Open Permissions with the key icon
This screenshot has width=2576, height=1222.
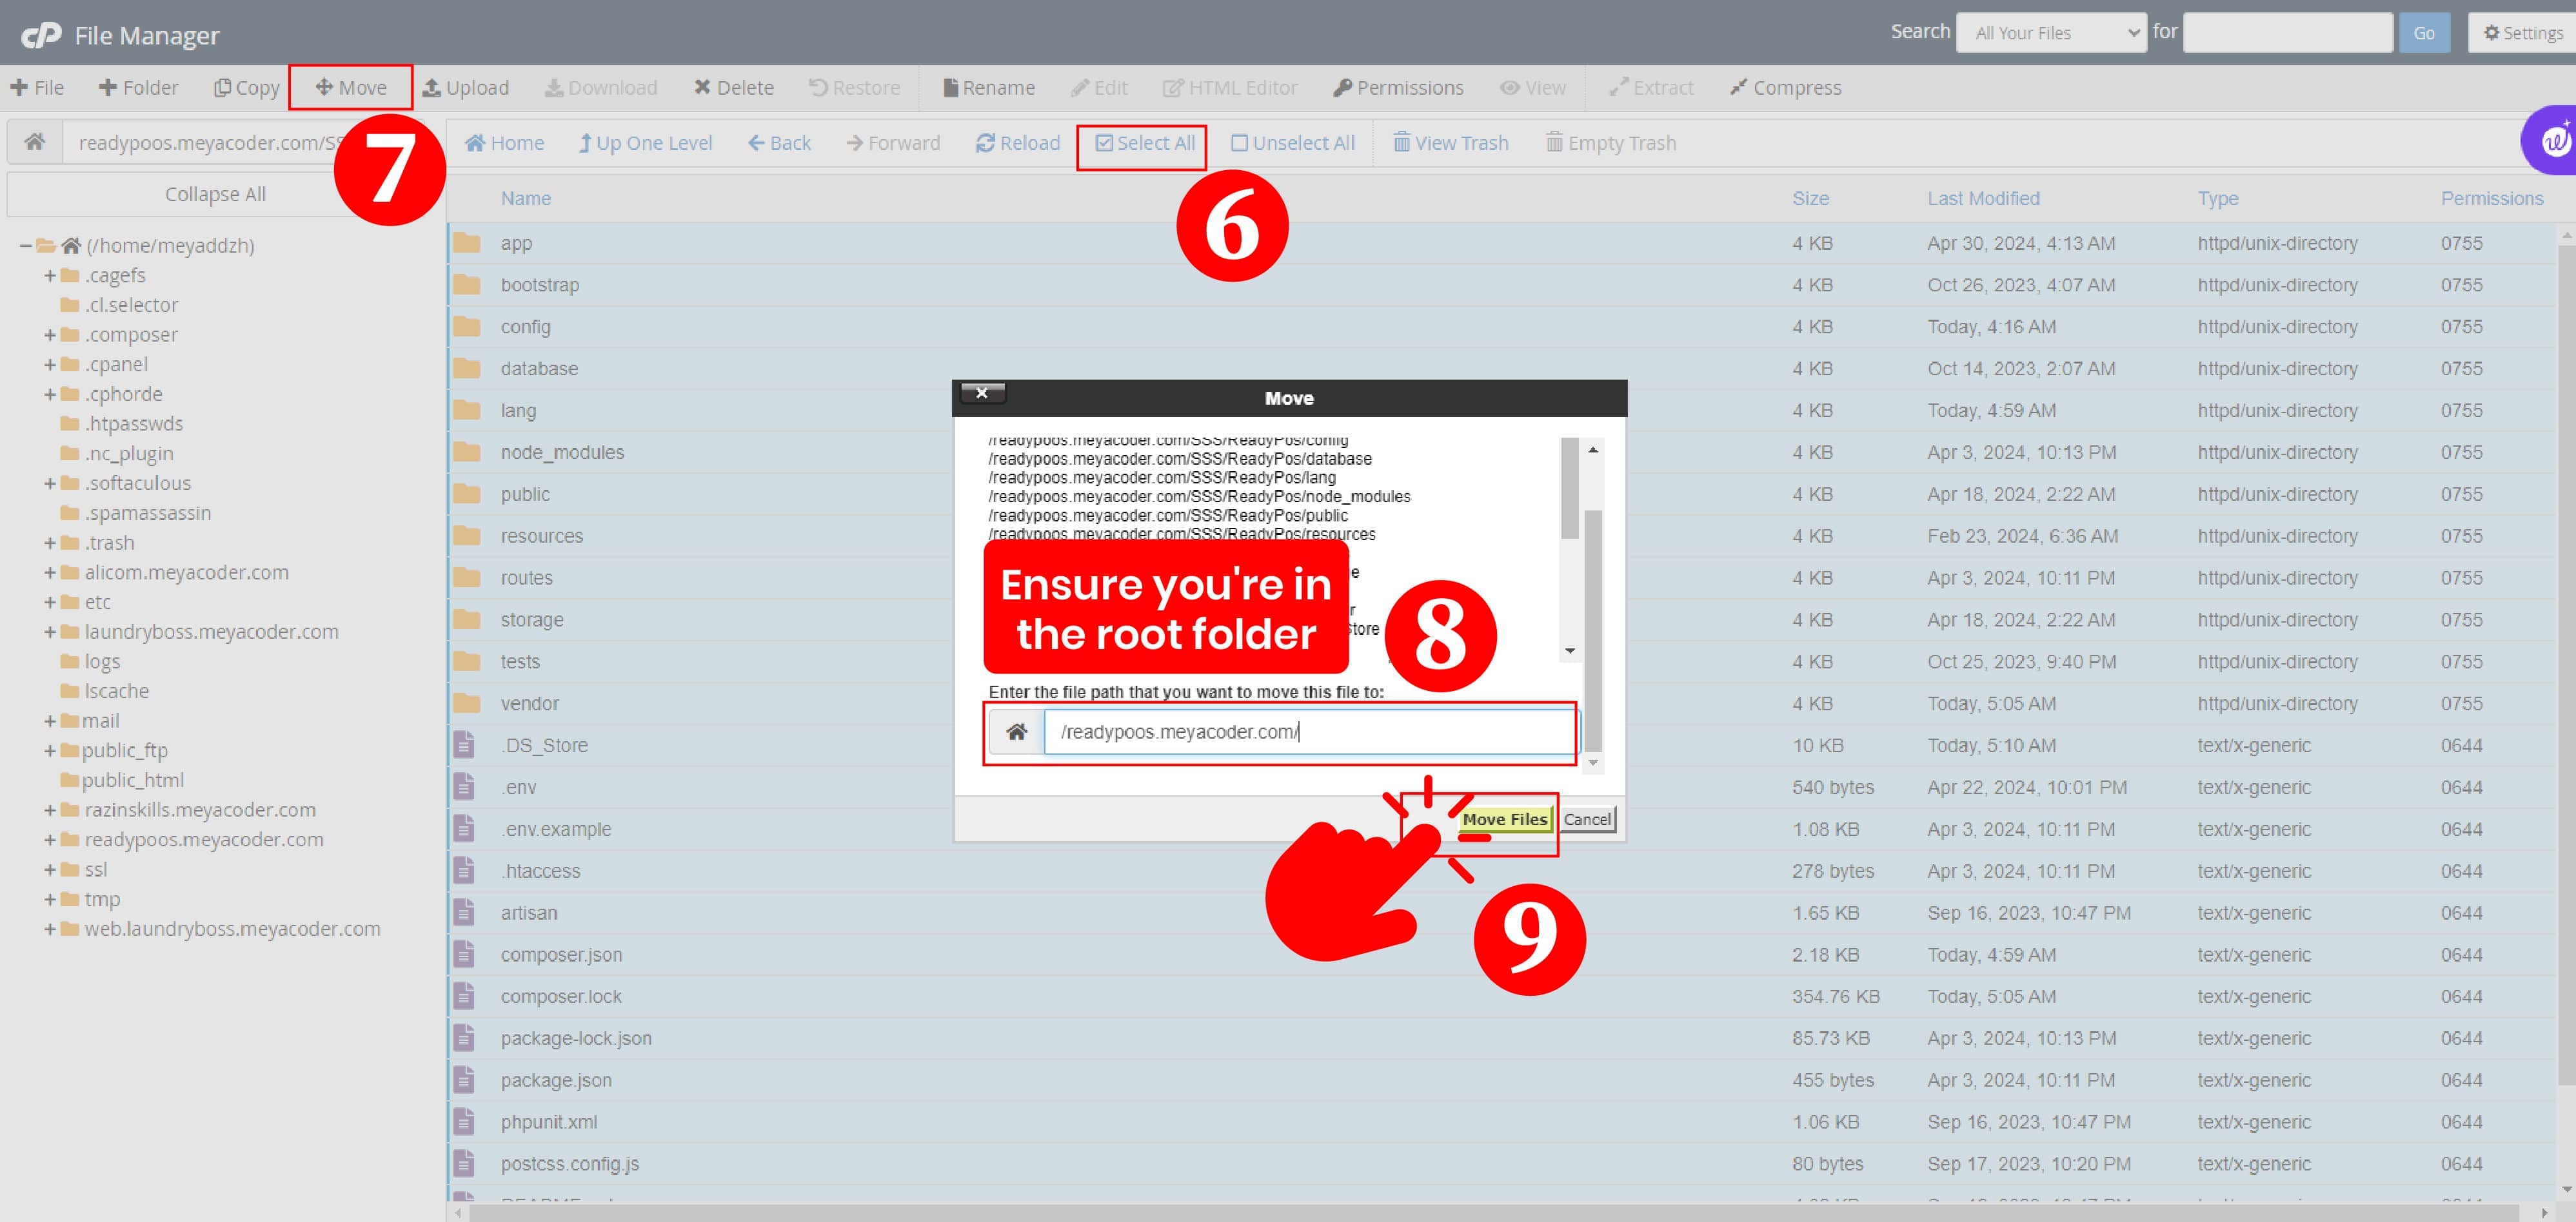coord(1342,88)
